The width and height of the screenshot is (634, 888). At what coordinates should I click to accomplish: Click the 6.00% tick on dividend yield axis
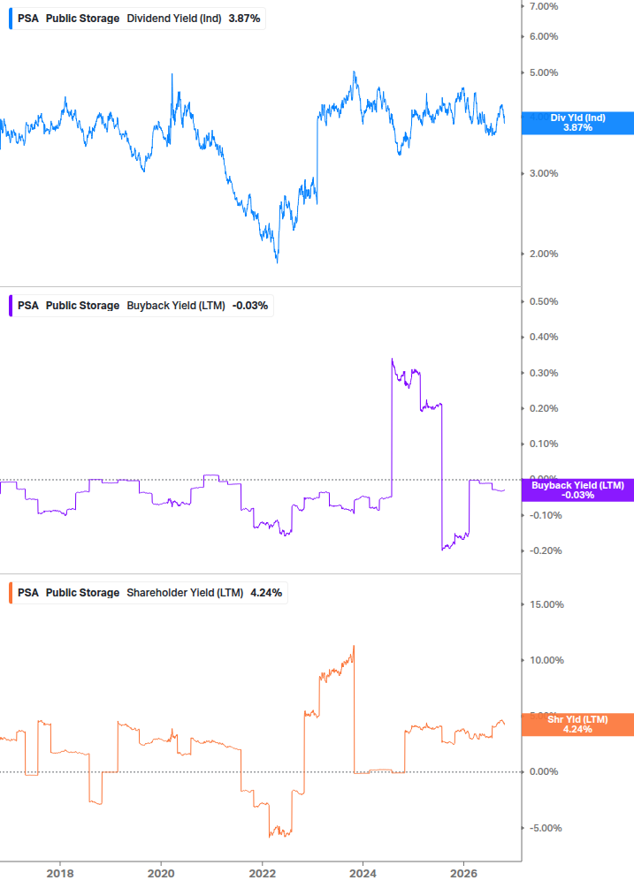(x=544, y=37)
